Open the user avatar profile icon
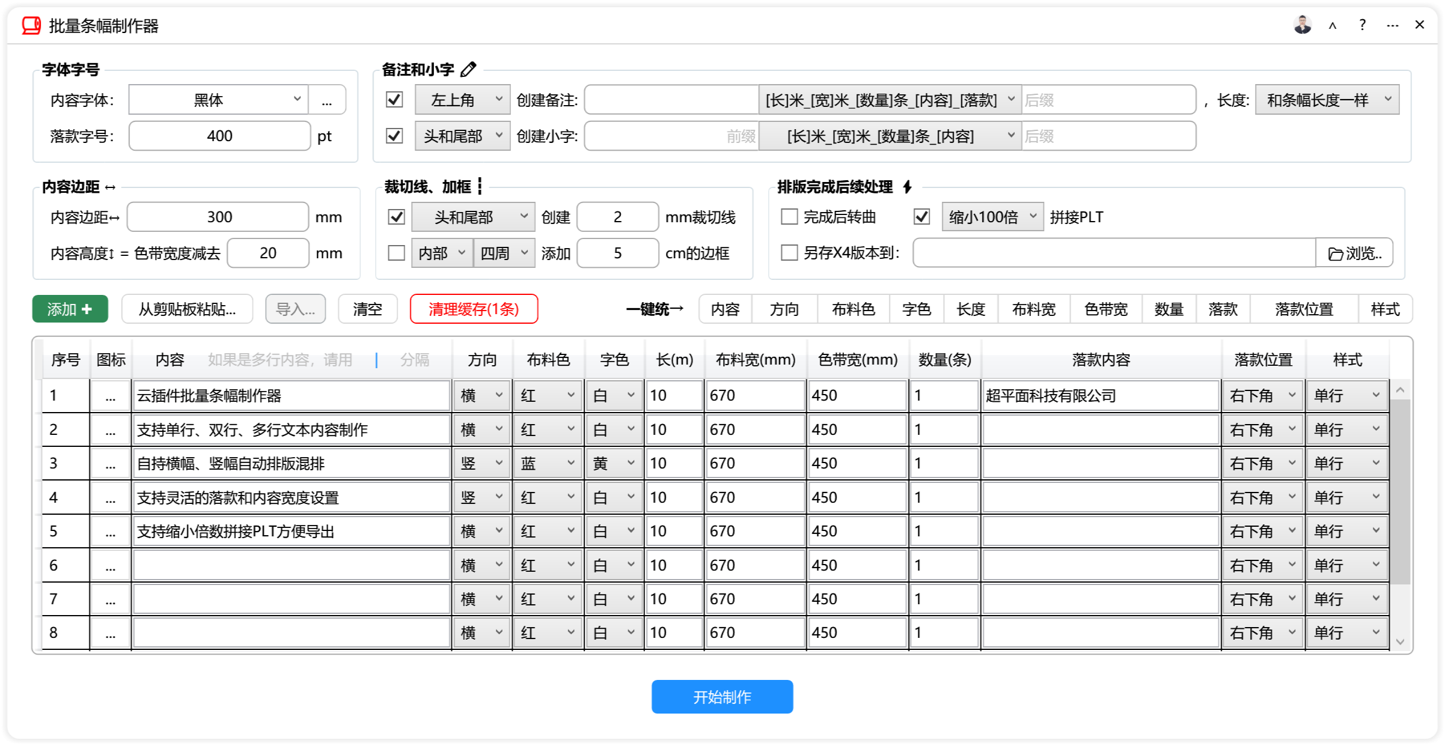Viewport: 1445px width, 746px height. point(1303,25)
